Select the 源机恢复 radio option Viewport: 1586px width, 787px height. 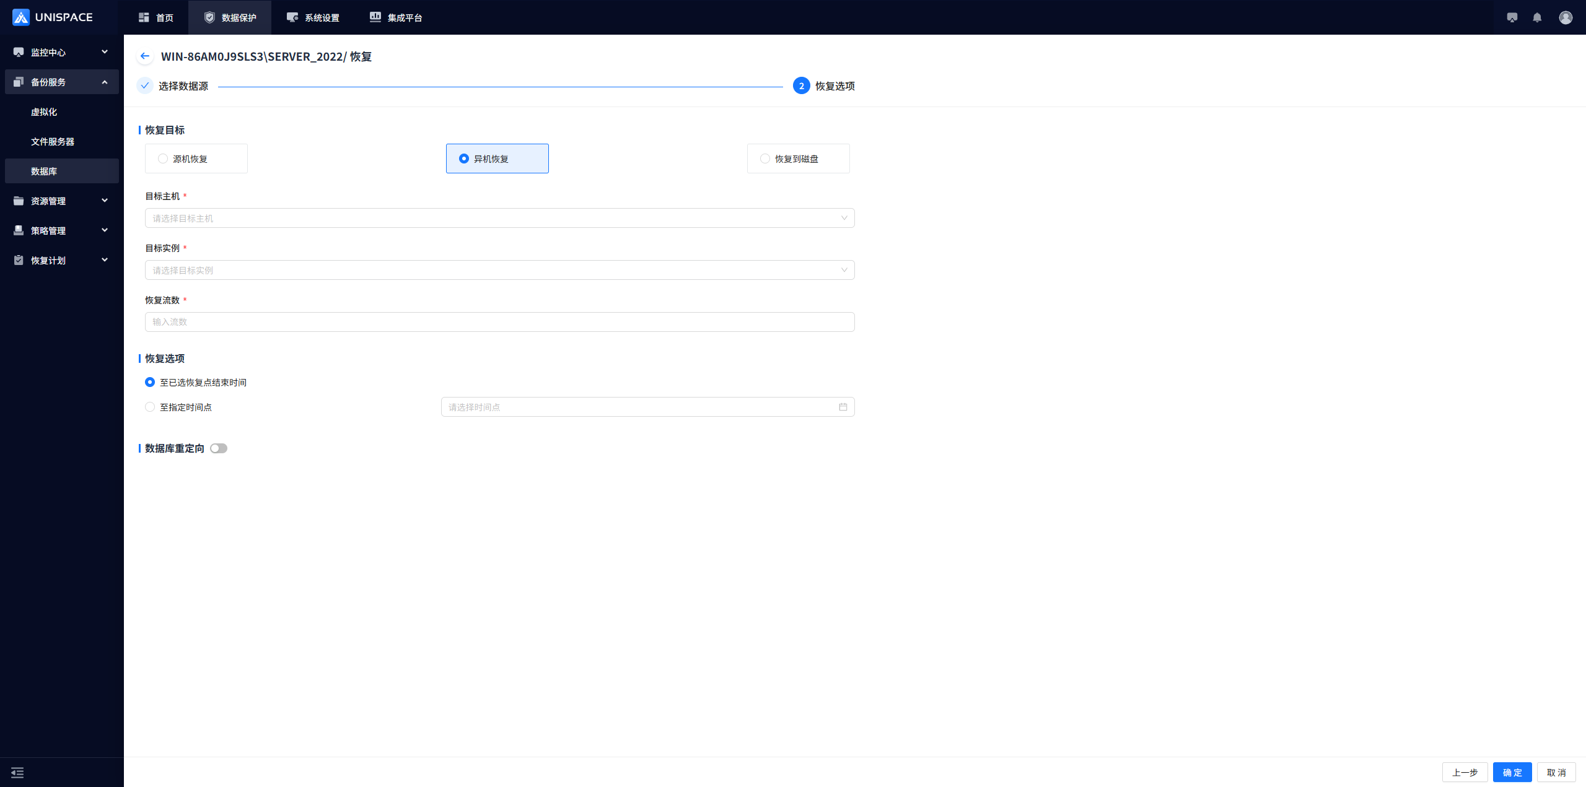pyautogui.click(x=163, y=159)
